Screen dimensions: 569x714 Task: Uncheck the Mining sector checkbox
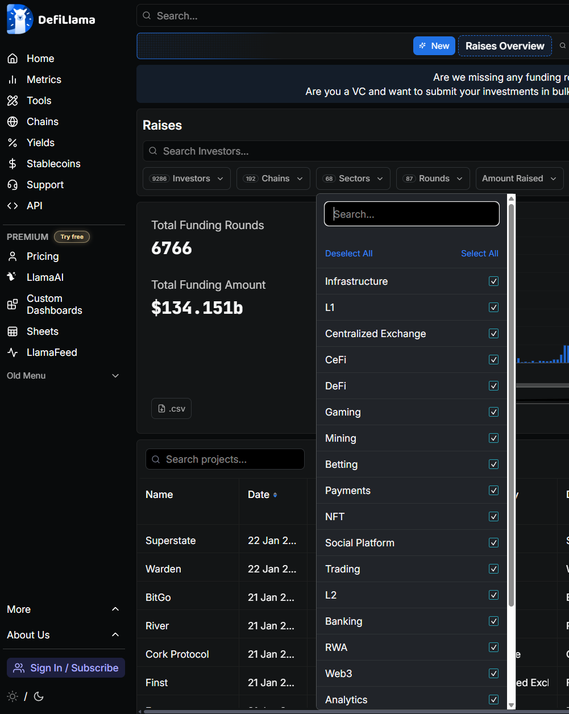pyautogui.click(x=494, y=438)
